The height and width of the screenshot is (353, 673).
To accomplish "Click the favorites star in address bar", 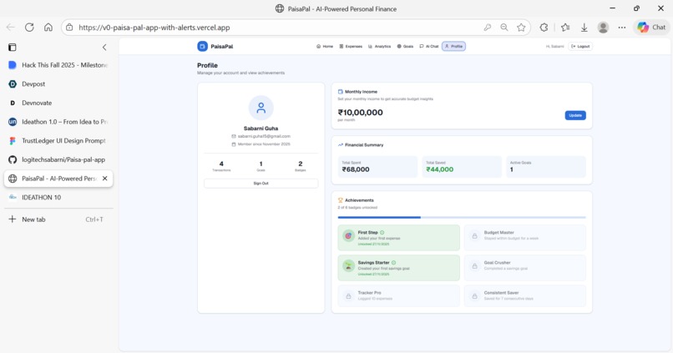I will tap(521, 28).
